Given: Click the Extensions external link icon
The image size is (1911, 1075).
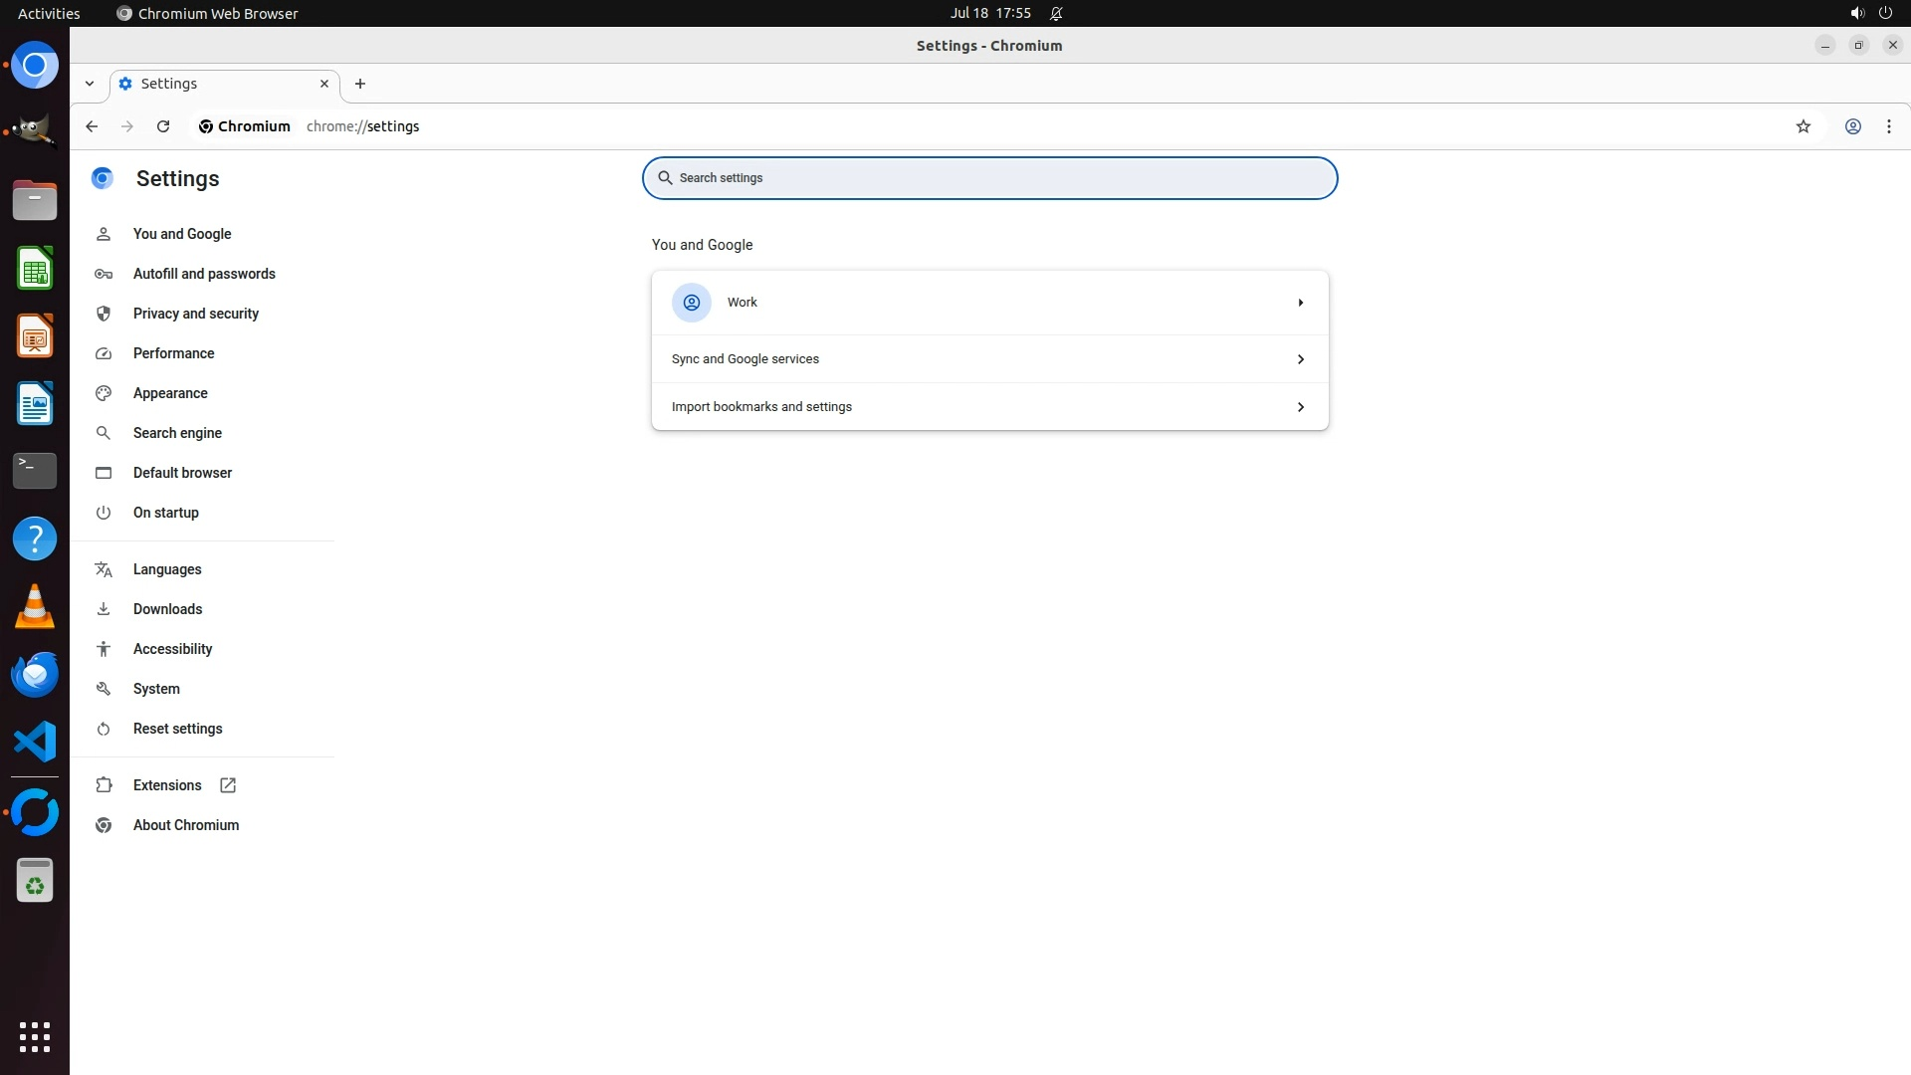Looking at the screenshot, I should (228, 785).
